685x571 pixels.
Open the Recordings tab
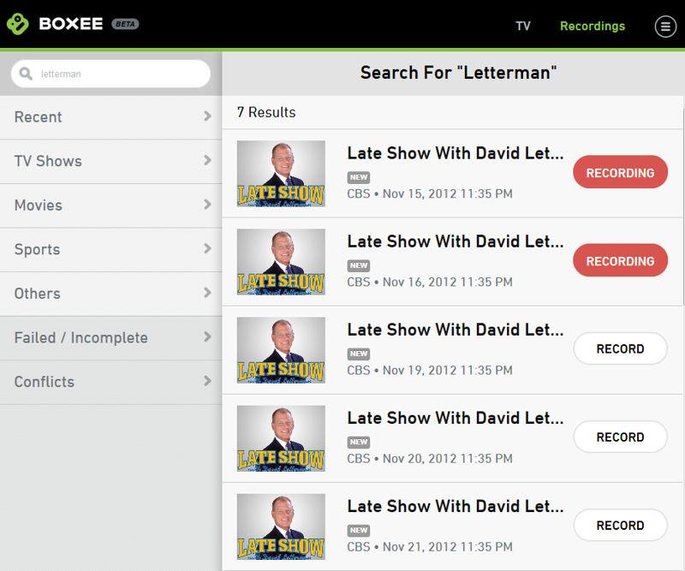pos(593,27)
